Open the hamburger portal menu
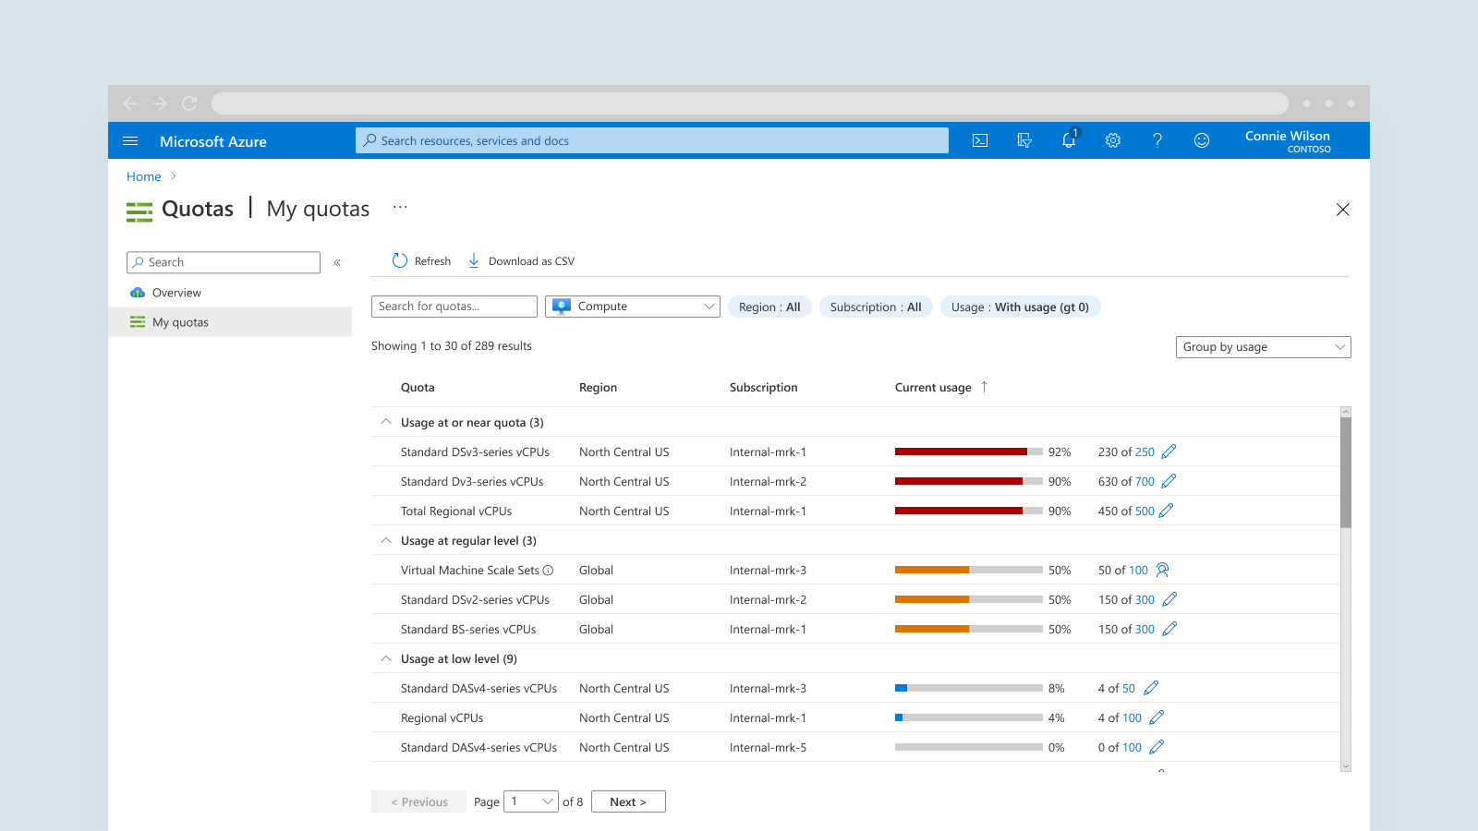The image size is (1478, 831). [130, 141]
